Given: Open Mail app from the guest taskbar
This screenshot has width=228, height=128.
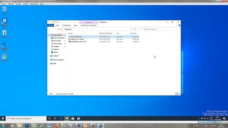Looking at the screenshot, I should coord(78,118).
